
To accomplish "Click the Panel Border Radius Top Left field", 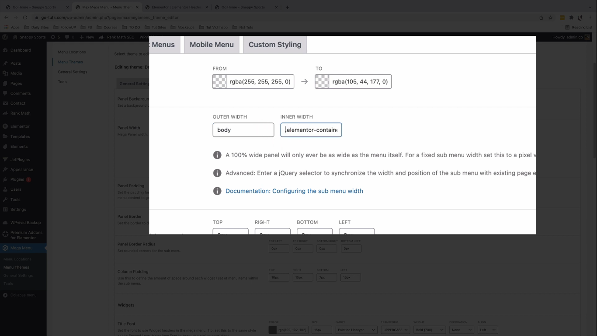I will [279, 248].
